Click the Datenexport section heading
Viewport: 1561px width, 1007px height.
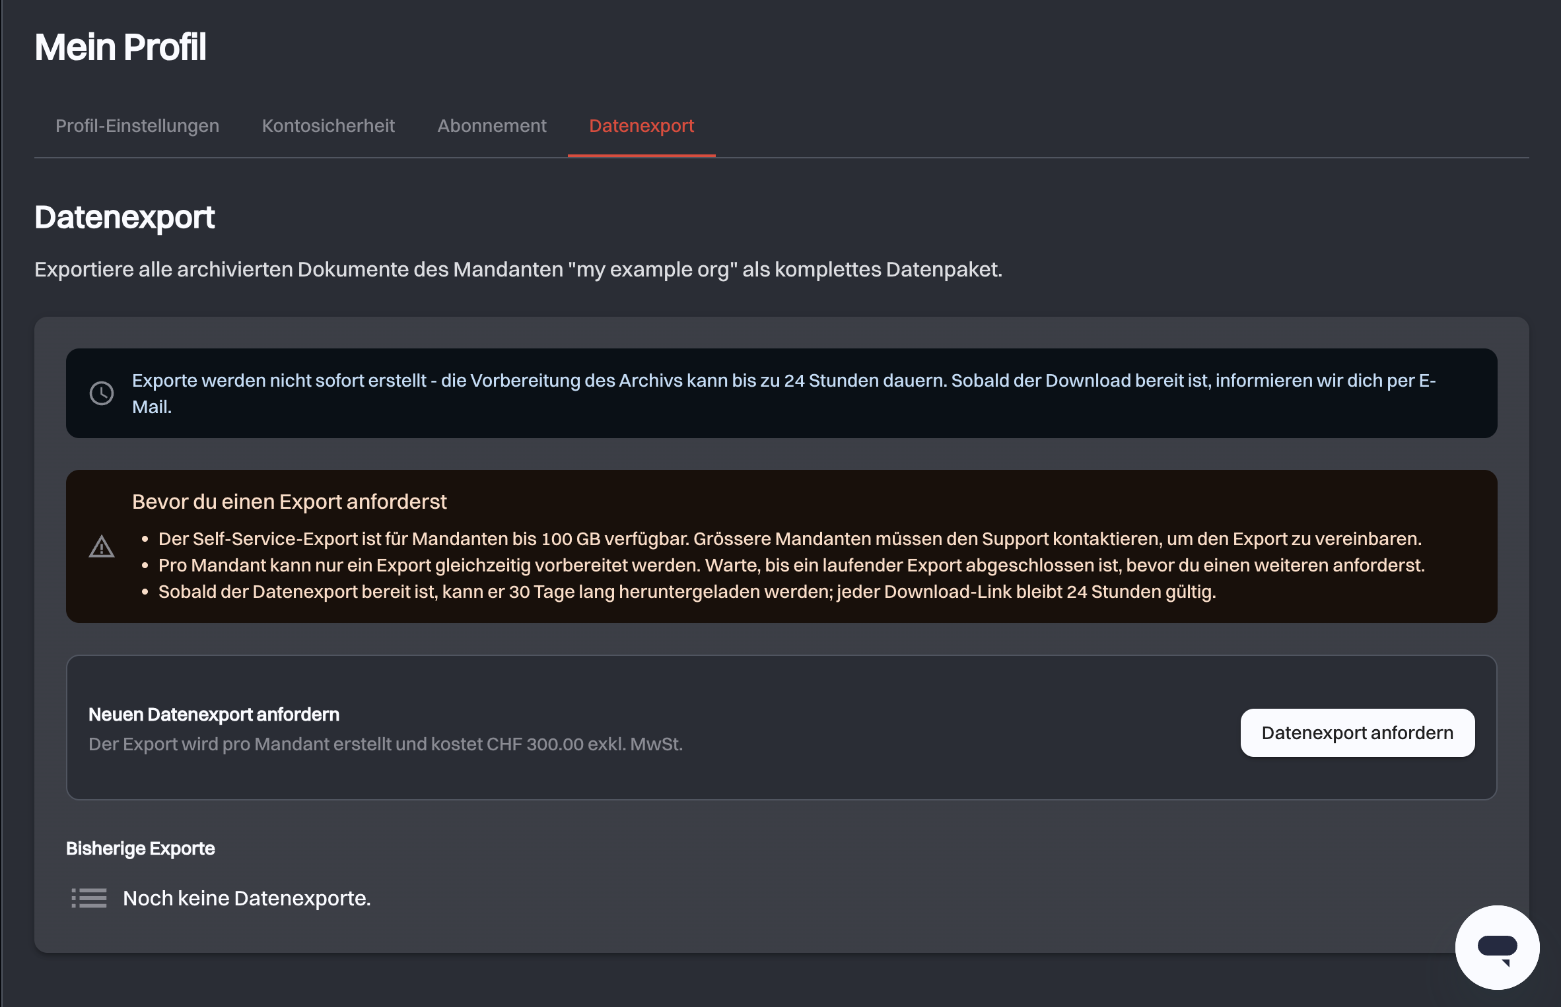[124, 217]
